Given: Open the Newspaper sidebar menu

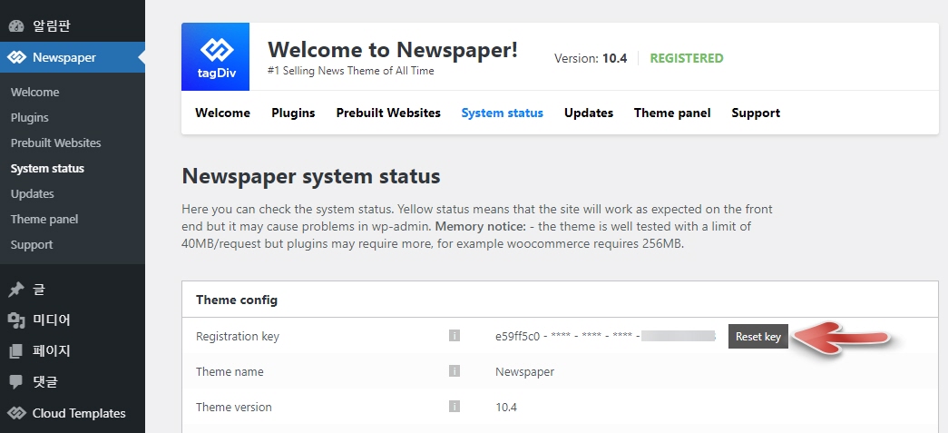Looking at the screenshot, I should pos(73,57).
